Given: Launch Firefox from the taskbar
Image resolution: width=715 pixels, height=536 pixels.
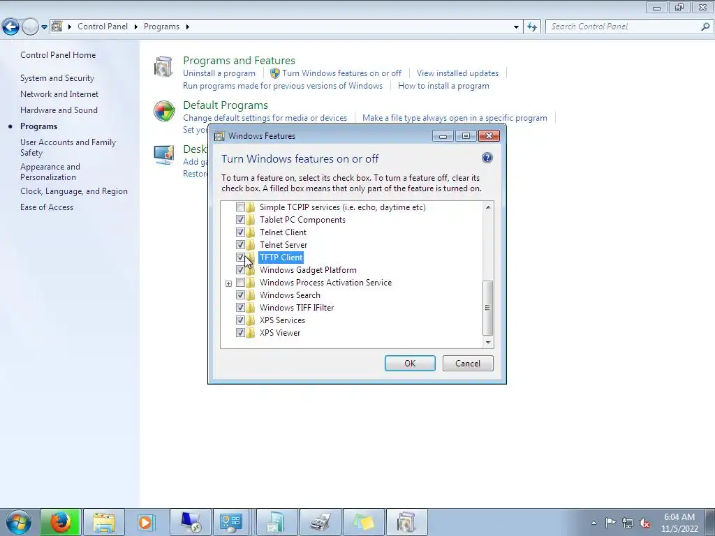Looking at the screenshot, I should (61, 522).
